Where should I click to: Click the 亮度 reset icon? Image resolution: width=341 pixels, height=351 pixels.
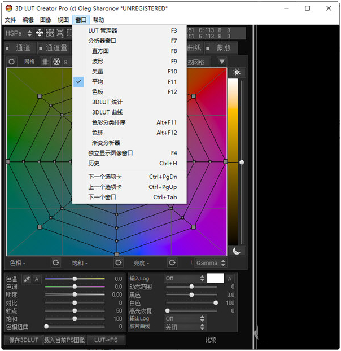172,263
